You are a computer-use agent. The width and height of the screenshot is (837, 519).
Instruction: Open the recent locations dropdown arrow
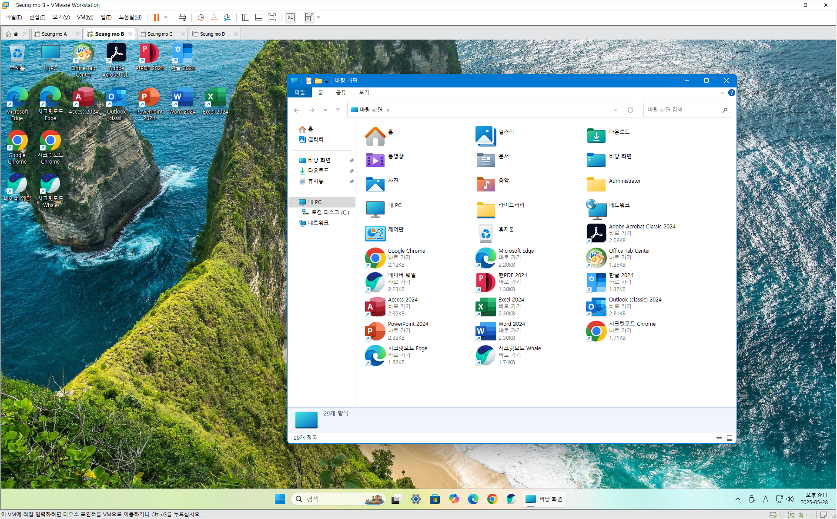(325, 110)
